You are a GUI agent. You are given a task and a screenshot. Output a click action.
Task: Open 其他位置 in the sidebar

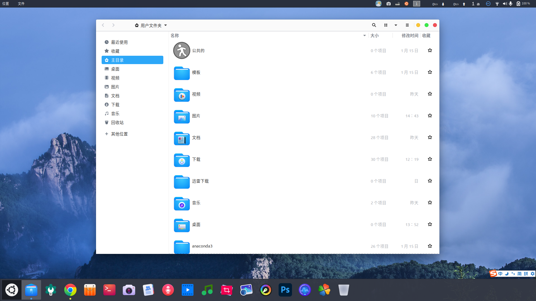(x=119, y=134)
